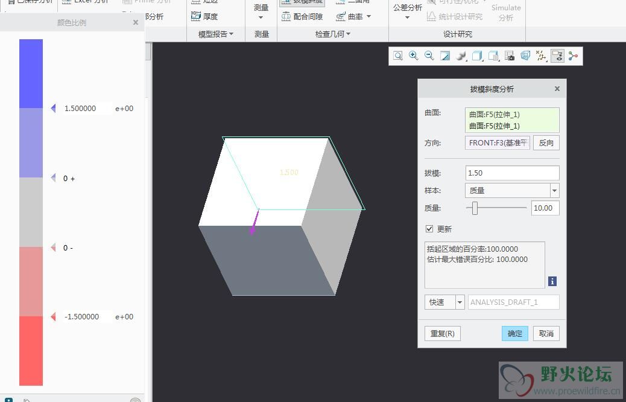This screenshot has height=402, width=626.
Task: Open the Measure (测量) dropdown button
Action: (x=261, y=12)
